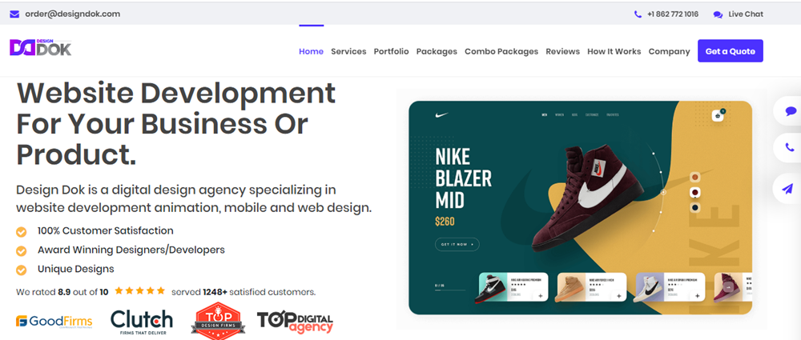Click the Top Digital Agency logo
The width and height of the screenshot is (801, 340).
coord(295,322)
